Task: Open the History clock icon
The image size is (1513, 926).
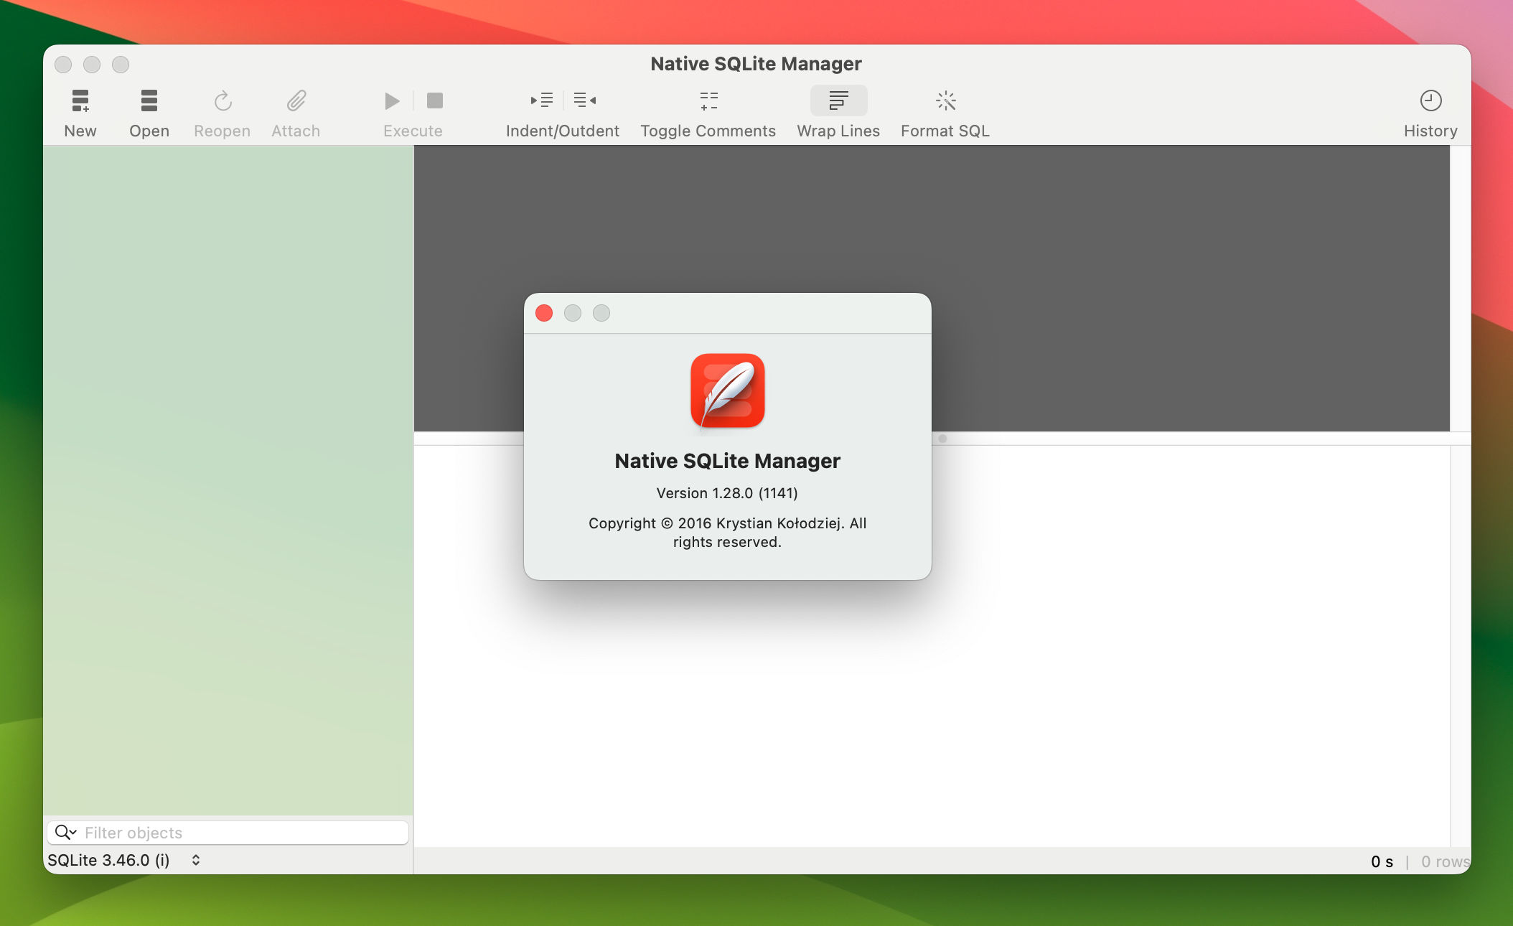Action: coord(1430,100)
